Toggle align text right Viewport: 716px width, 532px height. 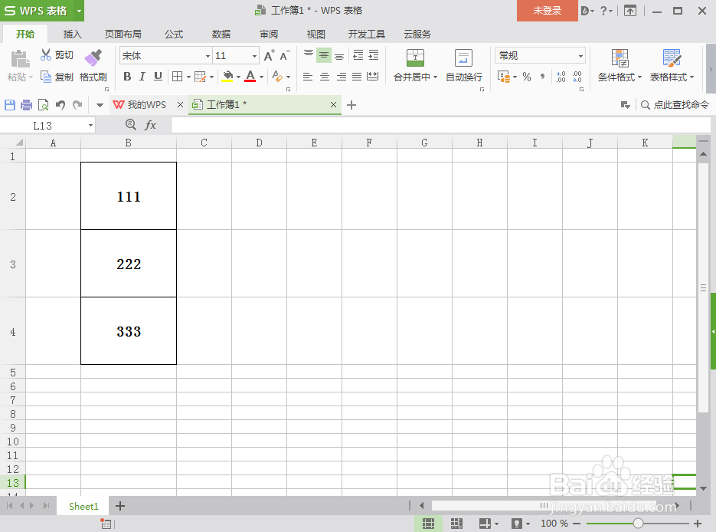click(342, 77)
